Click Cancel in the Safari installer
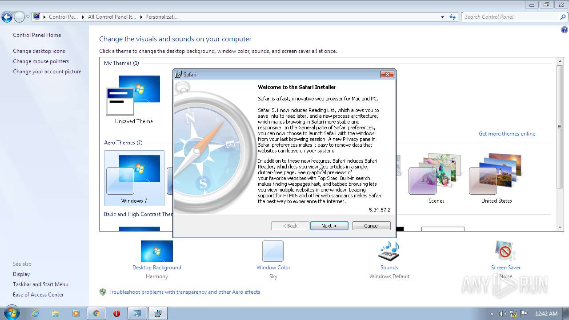This screenshot has width=569, height=320. tap(372, 226)
